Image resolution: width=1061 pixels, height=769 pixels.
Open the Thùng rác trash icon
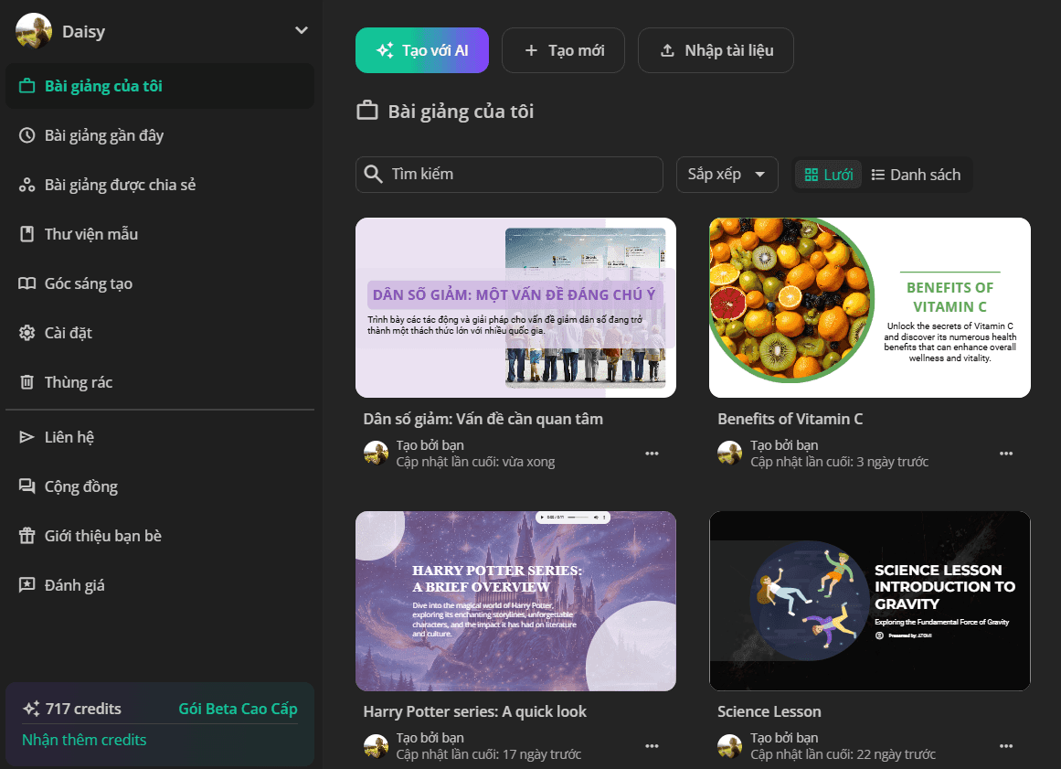coord(27,382)
